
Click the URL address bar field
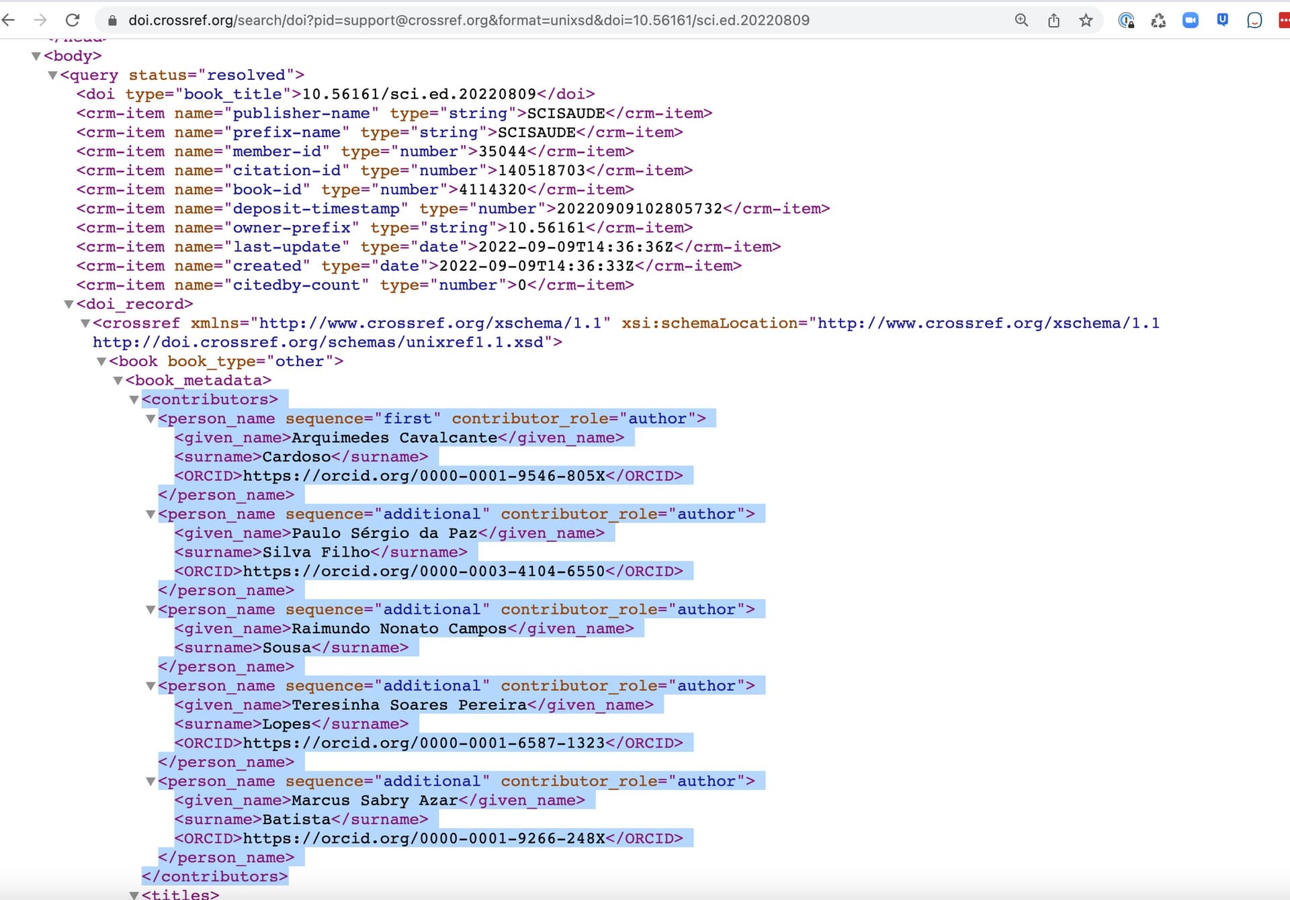point(537,20)
